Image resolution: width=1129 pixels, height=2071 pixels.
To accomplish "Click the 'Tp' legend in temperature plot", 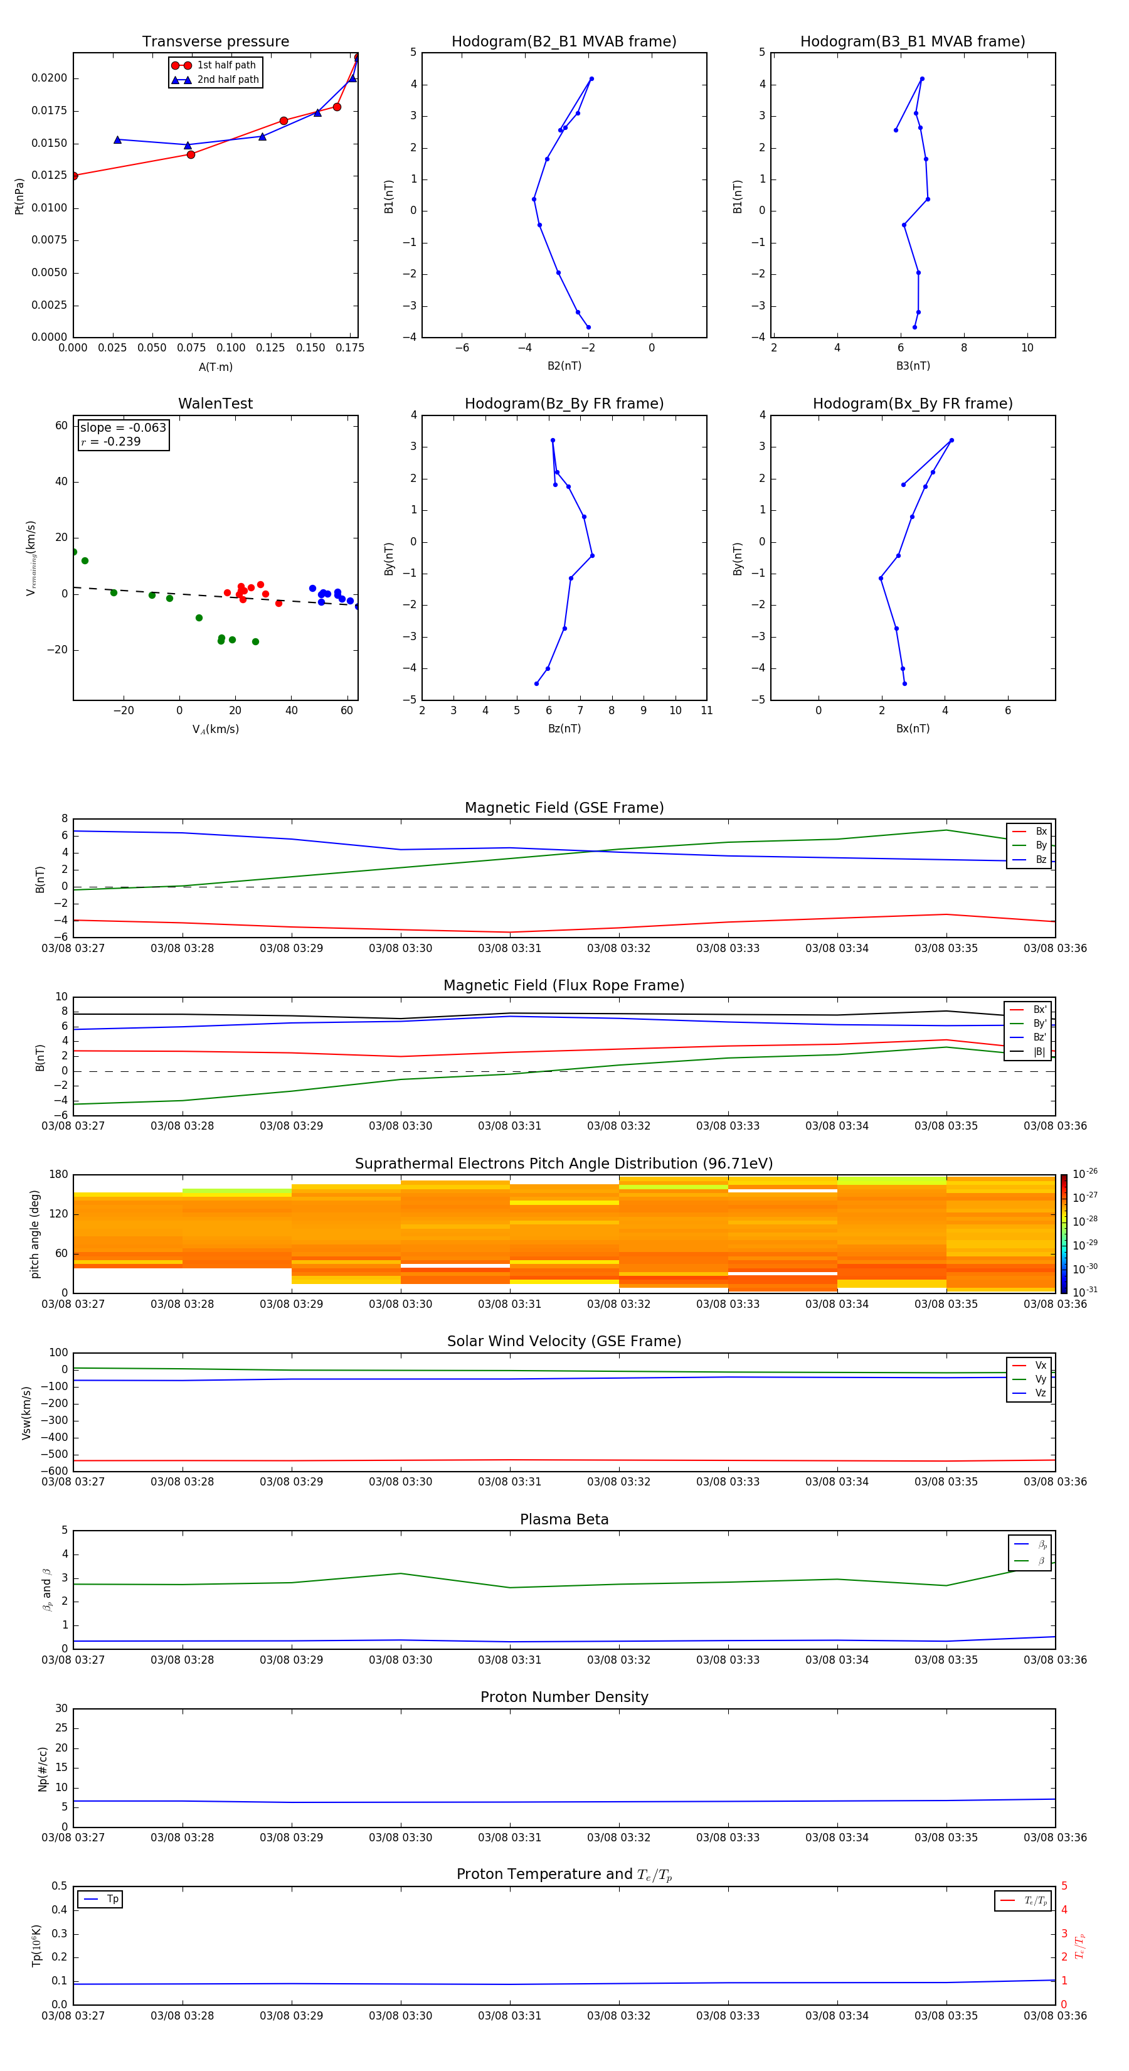I will point(100,1899).
